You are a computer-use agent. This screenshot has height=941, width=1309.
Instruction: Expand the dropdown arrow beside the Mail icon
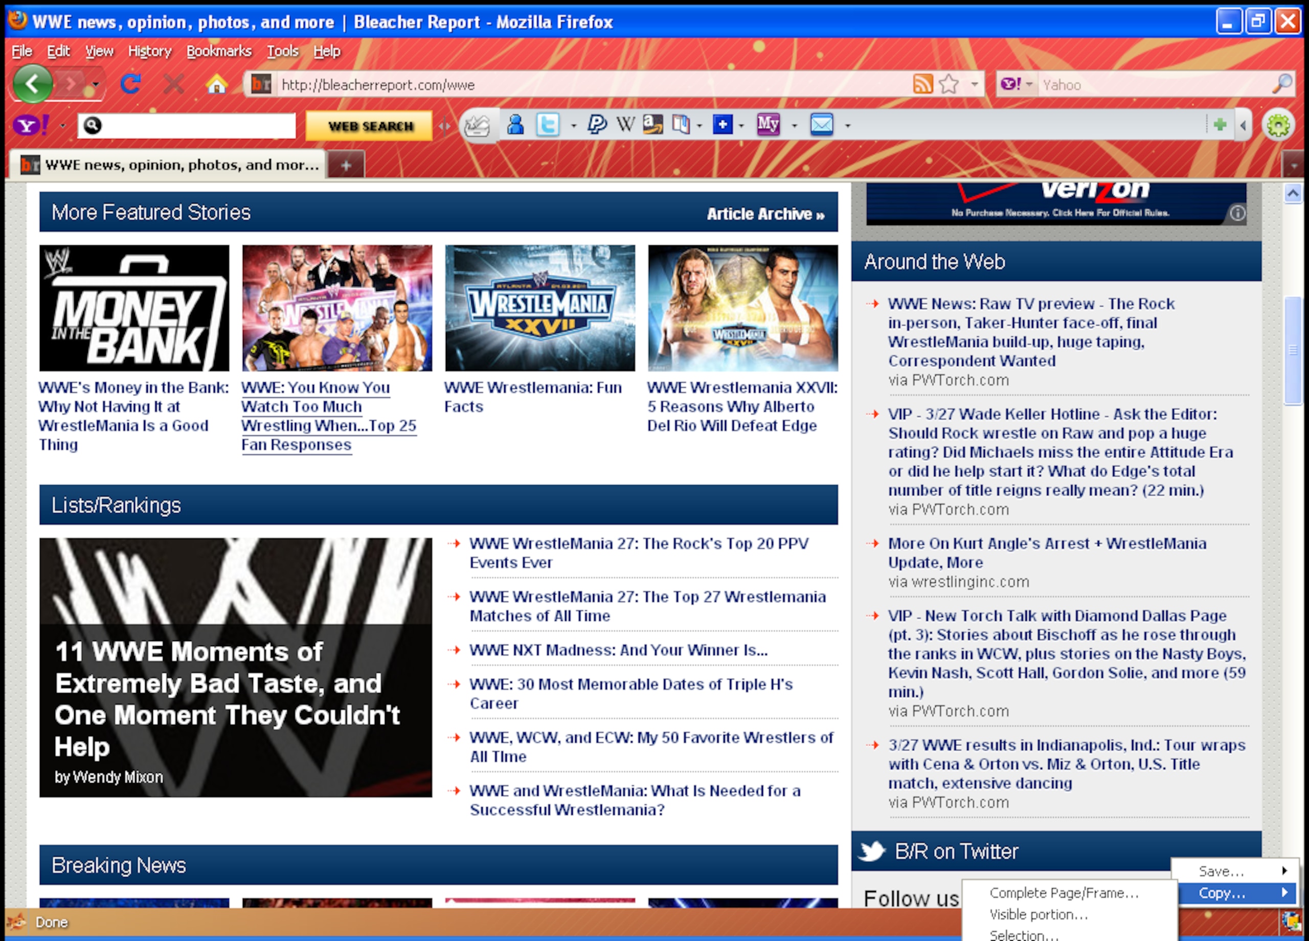847,125
